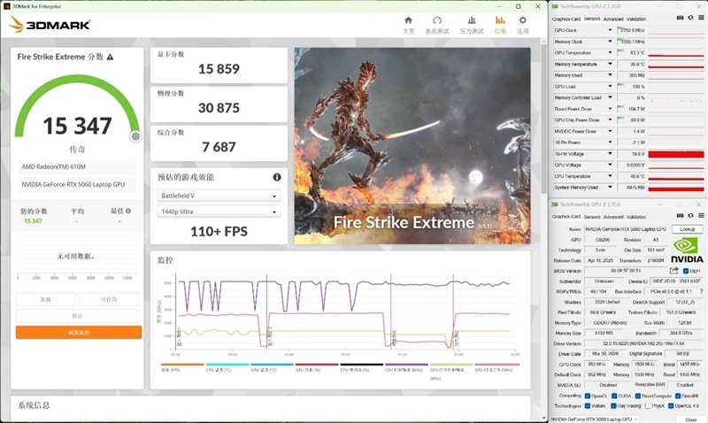Viewport: 708px width, 423px height.
Task: Click screenshot camera icon in Sensors GPU-Z window
Action: 680,18
